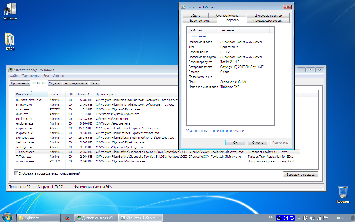Click Show Desktop button at taskbar end
Image resolution: width=355 pixels, height=222 pixels.
pyautogui.click(x=353, y=218)
